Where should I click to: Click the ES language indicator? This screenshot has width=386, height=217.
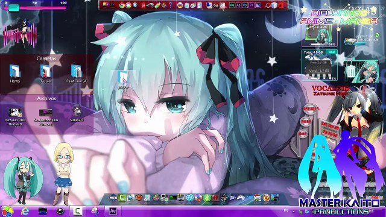(286, 211)
